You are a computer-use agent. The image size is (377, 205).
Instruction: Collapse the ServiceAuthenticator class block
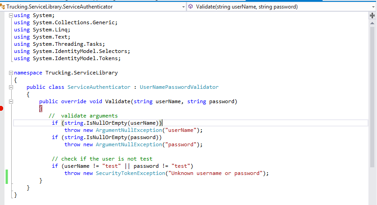point(11,87)
